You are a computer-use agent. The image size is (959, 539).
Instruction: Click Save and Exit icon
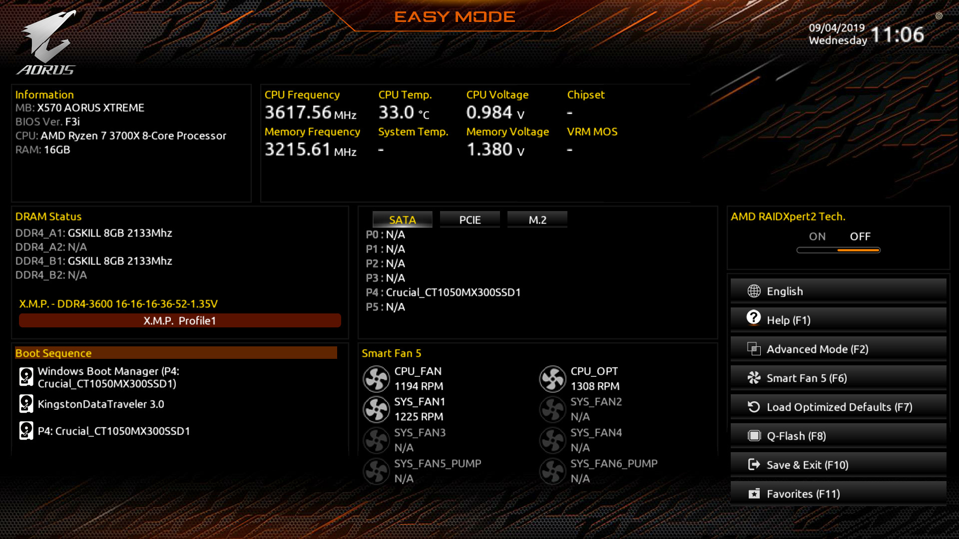tap(753, 465)
